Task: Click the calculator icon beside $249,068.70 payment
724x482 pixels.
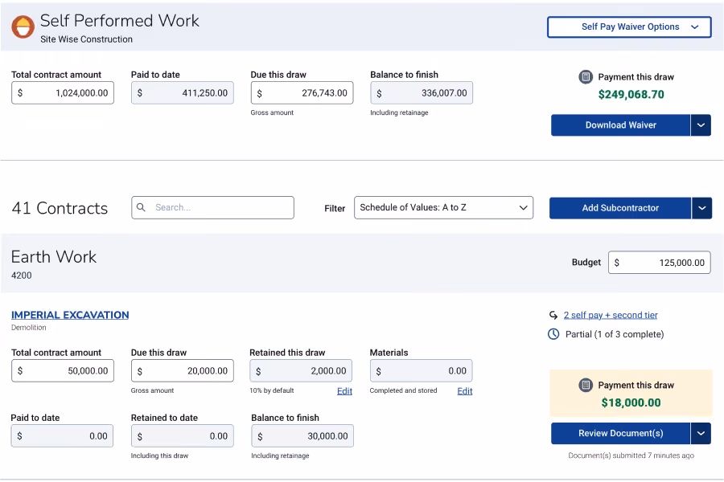Action: 586,77
